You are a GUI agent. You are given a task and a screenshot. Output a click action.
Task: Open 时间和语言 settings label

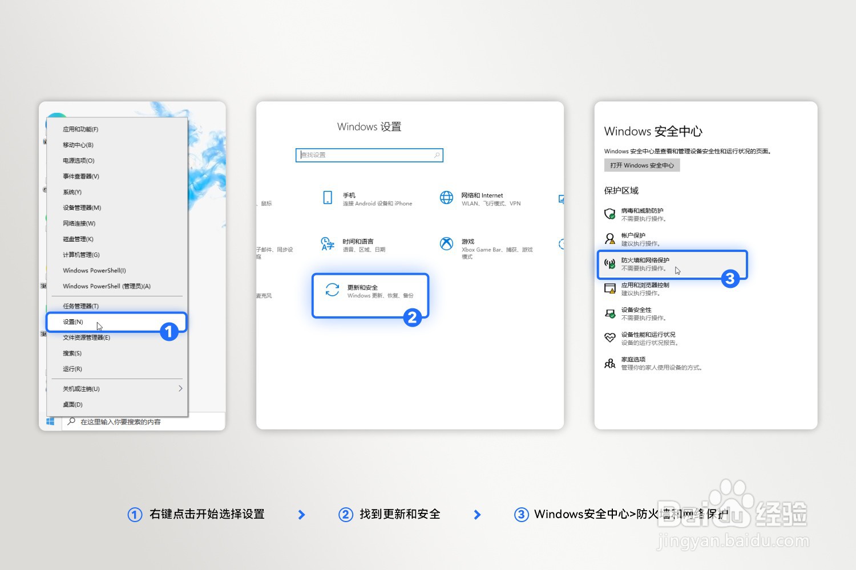tap(358, 242)
